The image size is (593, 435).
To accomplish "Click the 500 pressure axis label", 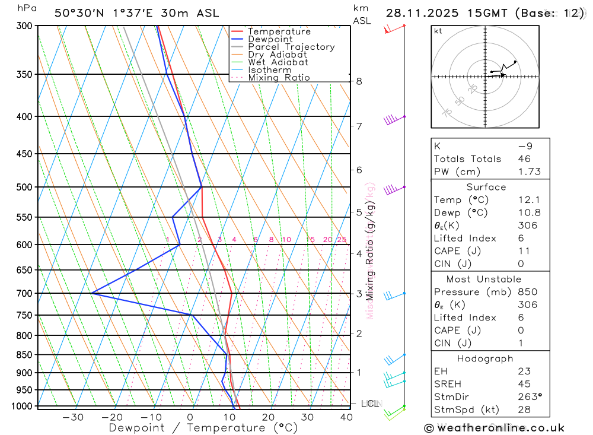I will click(x=24, y=187).
